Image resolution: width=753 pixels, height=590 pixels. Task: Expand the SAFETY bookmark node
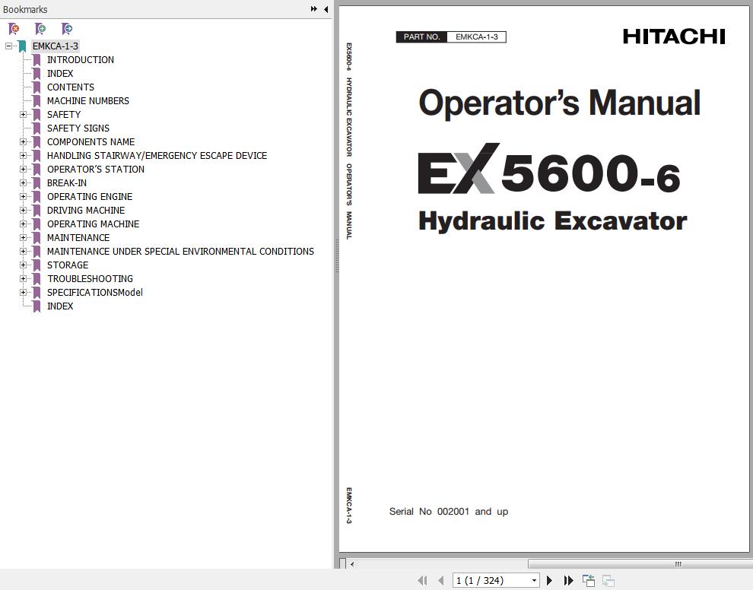tap(23, 115)
